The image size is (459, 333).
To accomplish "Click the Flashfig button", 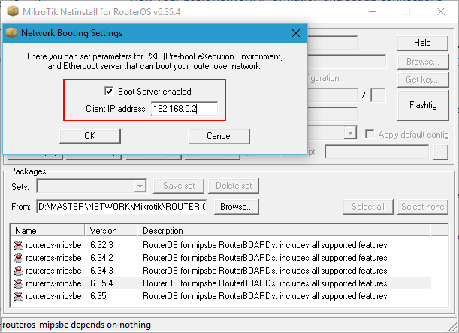I will pos(423,105).
